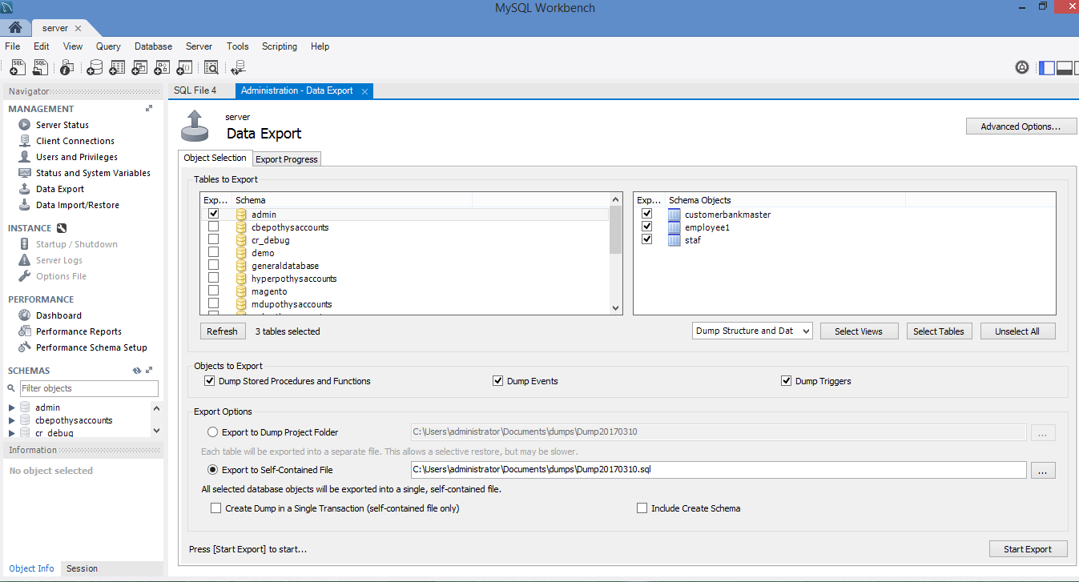Toggle the bottom output panel icon
Viewport: 1079px width, 582px height.
(1065, 67)
